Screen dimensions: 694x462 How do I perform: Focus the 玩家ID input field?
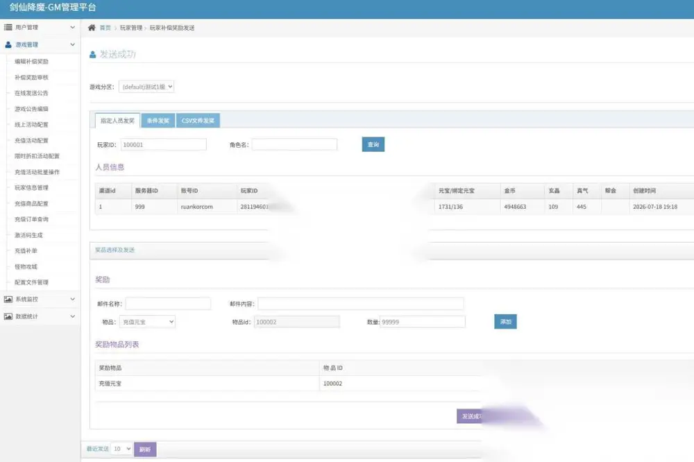click(163, 144)
